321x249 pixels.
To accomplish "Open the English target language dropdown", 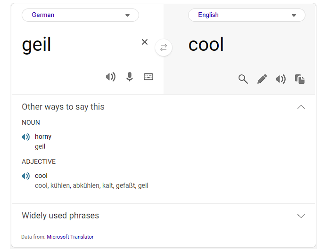I will [247, 15].
